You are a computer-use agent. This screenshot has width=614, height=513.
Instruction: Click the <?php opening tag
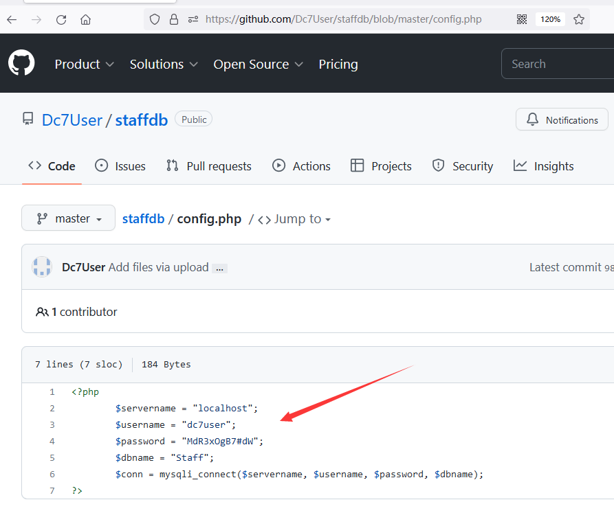coord(85,391)
